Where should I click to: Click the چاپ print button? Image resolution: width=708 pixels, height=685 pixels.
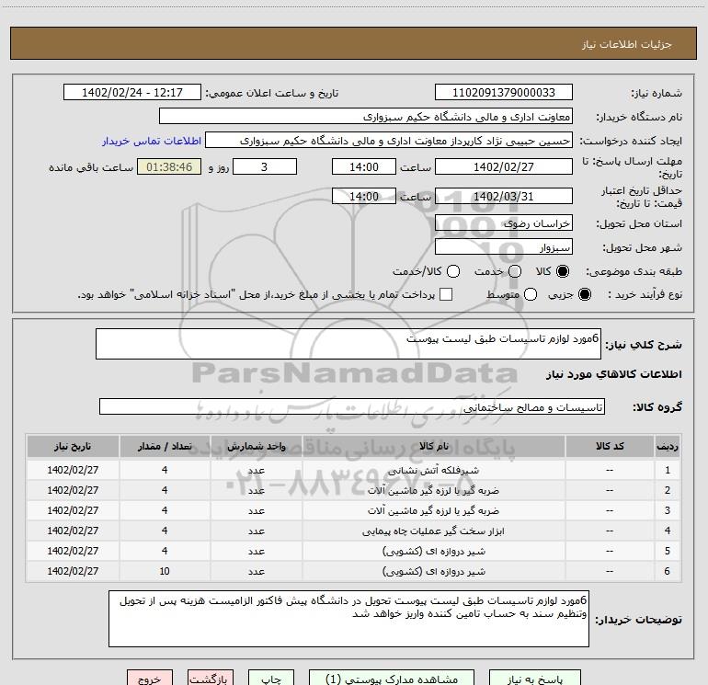point(271,679)
